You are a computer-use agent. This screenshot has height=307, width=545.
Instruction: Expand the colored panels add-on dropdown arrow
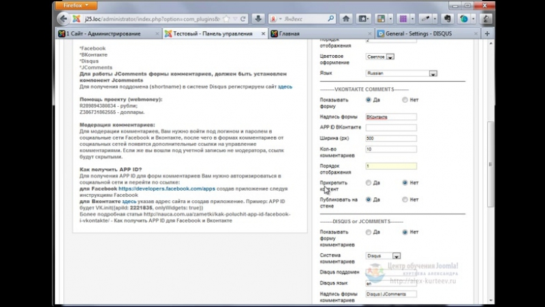(390, 19)
